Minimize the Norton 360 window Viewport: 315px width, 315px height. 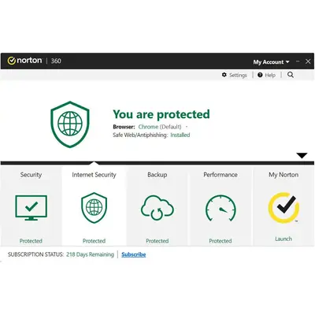(298, 61)
